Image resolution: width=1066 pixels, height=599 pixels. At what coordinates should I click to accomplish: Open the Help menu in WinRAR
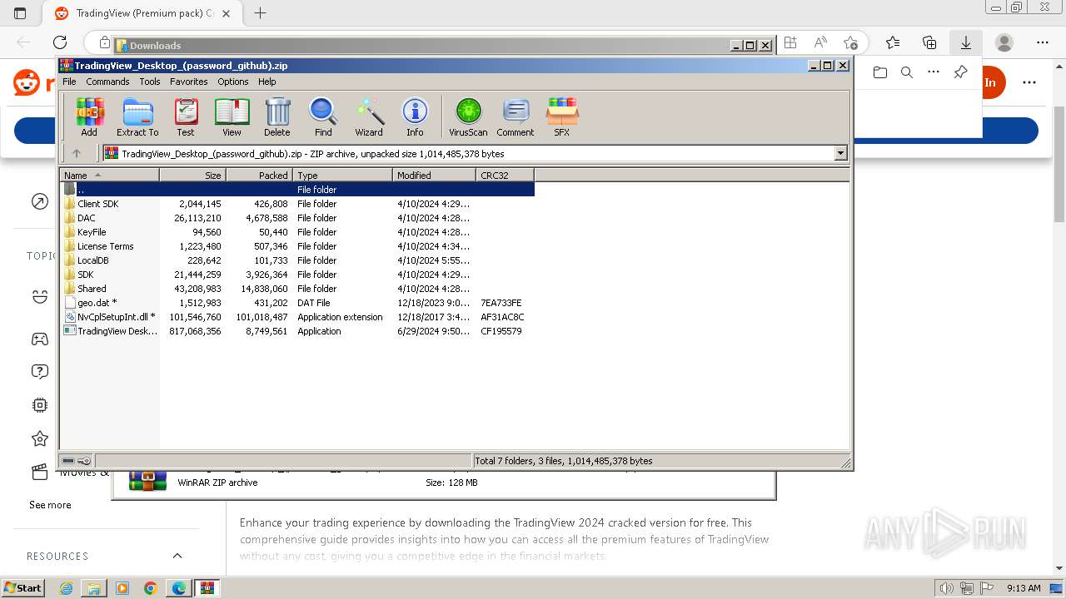coord(267,82)
